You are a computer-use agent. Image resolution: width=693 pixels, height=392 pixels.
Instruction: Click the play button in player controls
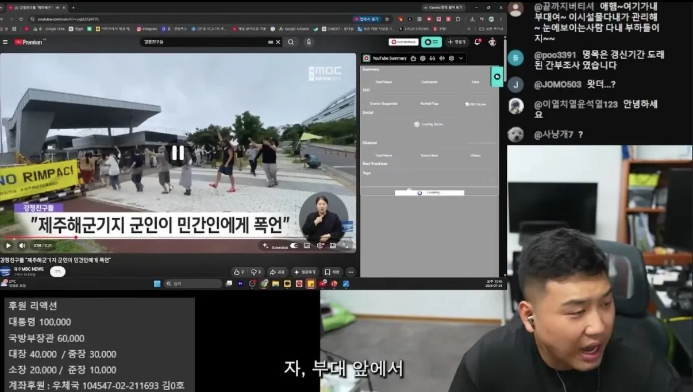tap(8, 245)
